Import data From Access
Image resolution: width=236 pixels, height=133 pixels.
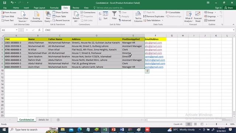point(9,12)
